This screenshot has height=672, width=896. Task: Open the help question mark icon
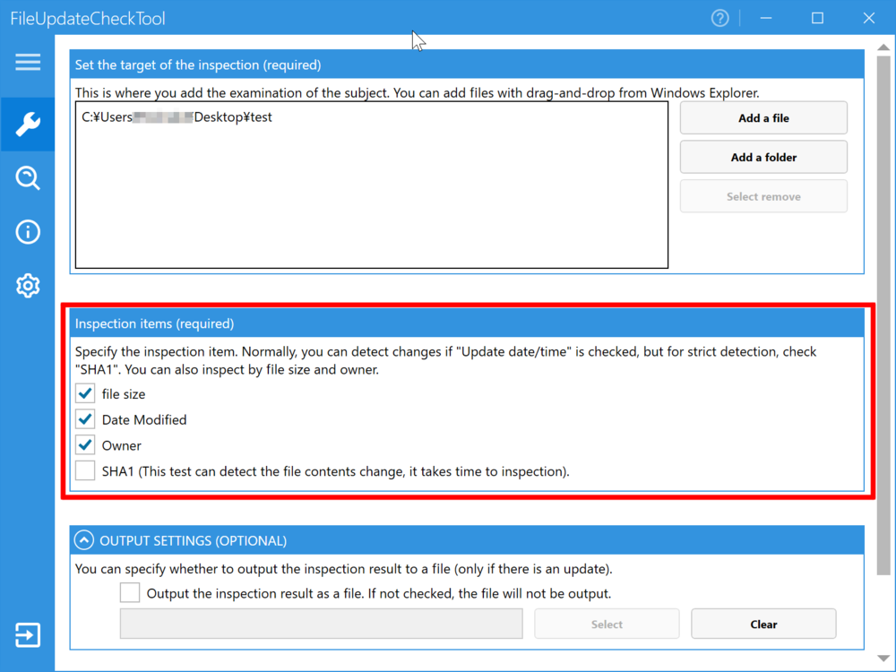719,18
